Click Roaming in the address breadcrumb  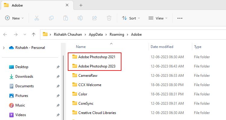(117, 34)
